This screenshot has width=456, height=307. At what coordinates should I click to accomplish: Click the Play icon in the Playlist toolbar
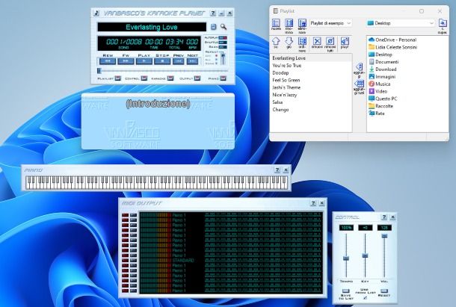(345, 43)
